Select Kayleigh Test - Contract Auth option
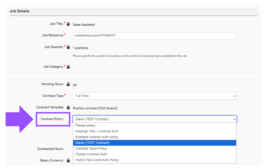Screen dimensions: 265x168 (x=155, y=131)
